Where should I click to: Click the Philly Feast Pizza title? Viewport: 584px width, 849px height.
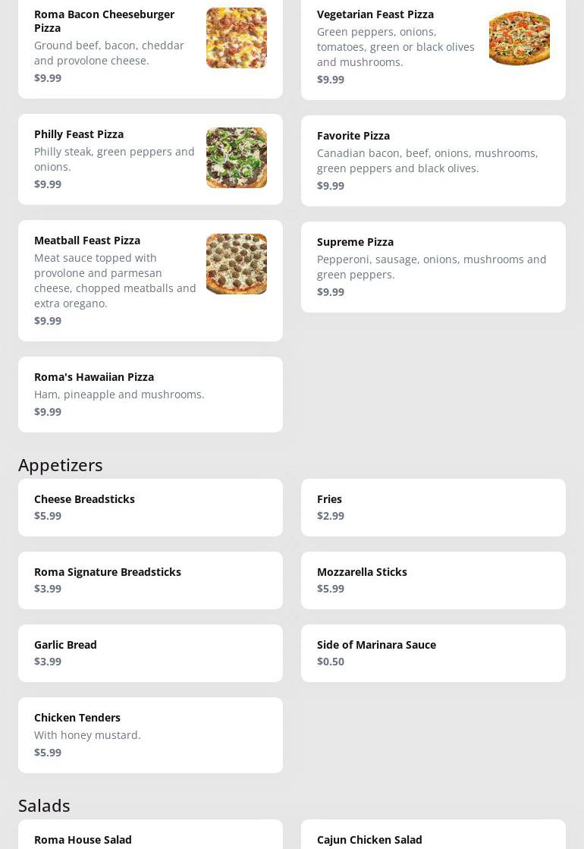[79, 134]
